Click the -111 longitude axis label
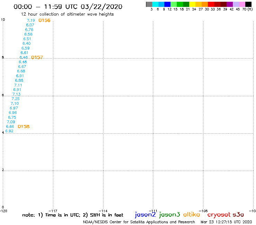This screenshot has width=256, height=225. (x=153, y=211)
